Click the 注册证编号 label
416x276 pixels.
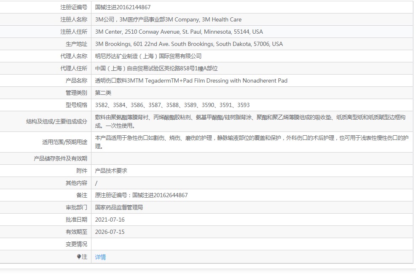[74, 8]
